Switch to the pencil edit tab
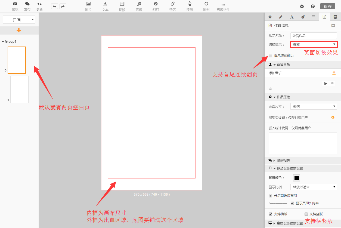The image size is (341, 228). click(281, 17)
